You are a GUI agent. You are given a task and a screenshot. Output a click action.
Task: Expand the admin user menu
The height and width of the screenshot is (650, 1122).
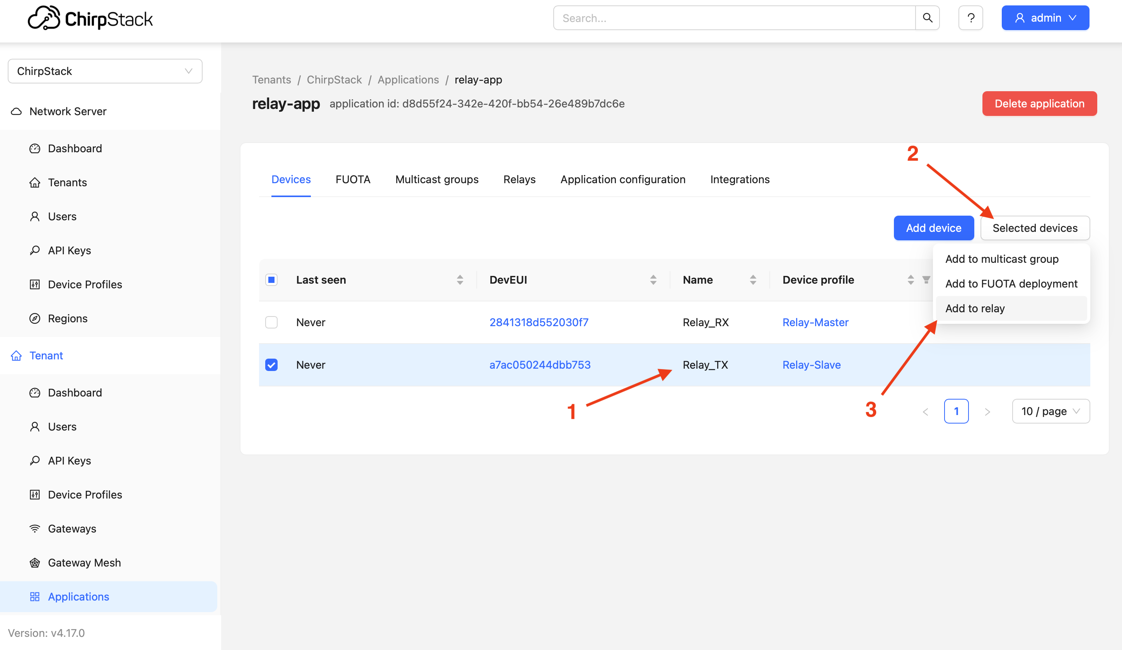pos(1045,18)
